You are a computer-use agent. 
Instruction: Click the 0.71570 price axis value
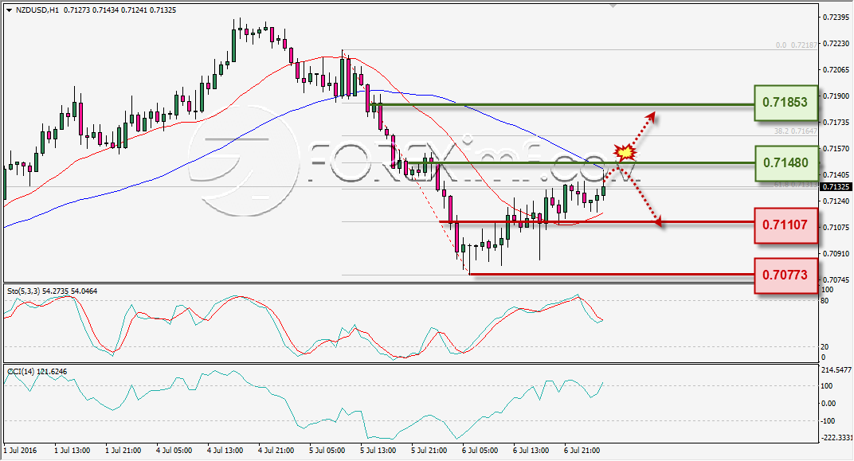836,149
